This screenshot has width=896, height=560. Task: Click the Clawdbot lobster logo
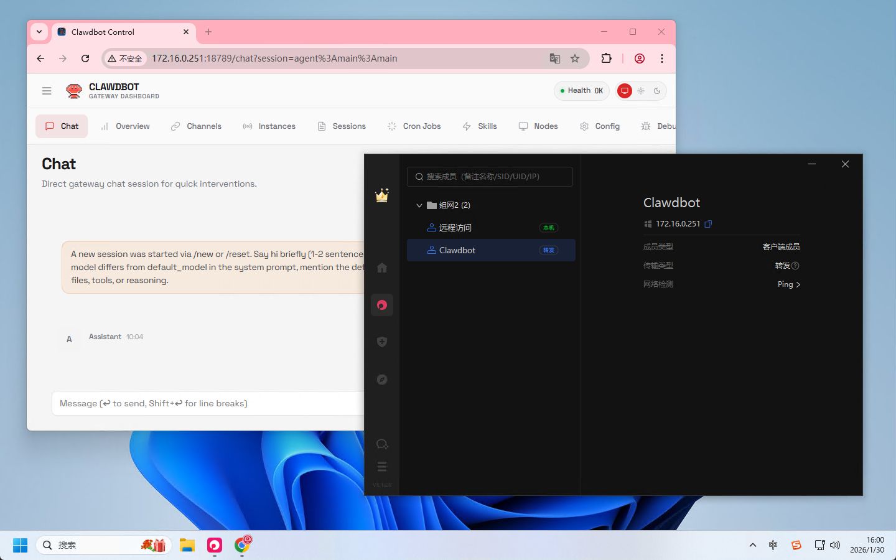coord(74,91)
